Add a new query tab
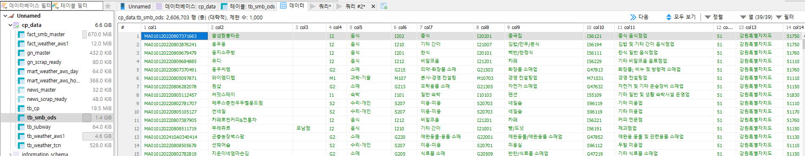Viewport: 805px width, 156px height. tap(384, 6)
